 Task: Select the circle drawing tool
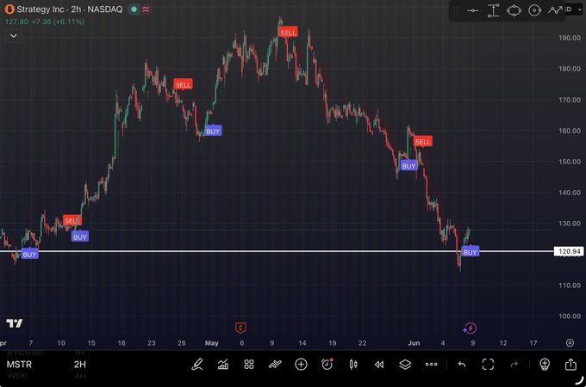(535, 10)
